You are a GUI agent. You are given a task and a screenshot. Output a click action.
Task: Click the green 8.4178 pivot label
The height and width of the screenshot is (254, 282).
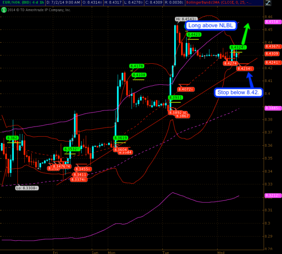click(x=137, y=66)
